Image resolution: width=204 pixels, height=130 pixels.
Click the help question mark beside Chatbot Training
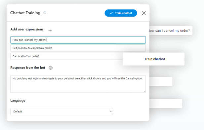tap(45, 13)
